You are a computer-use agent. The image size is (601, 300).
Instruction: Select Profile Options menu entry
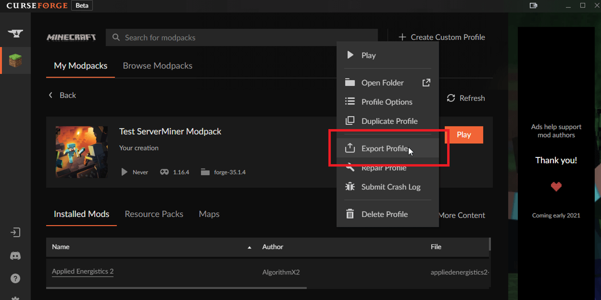[388, 102]
